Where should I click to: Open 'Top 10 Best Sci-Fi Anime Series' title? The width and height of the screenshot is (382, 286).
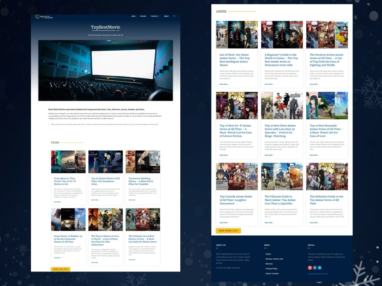(236, 131)
